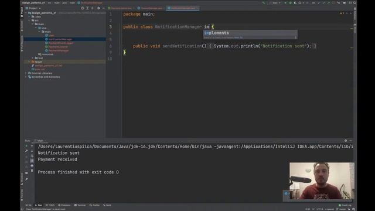Run the Main configuration with green play
Viewport: 375px width, 211px height.
tap(285, 3)
